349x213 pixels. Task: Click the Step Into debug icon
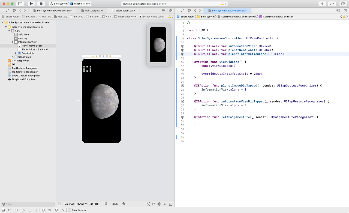click(30, 210)
